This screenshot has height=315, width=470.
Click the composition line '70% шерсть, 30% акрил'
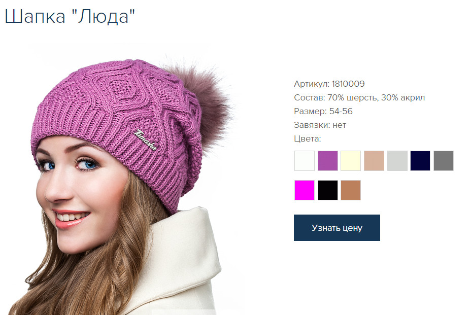pos(376,97)
